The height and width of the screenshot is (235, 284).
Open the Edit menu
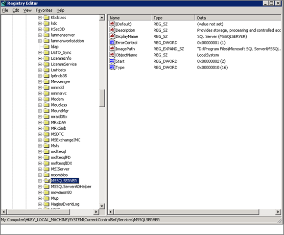tap(16, 10)
